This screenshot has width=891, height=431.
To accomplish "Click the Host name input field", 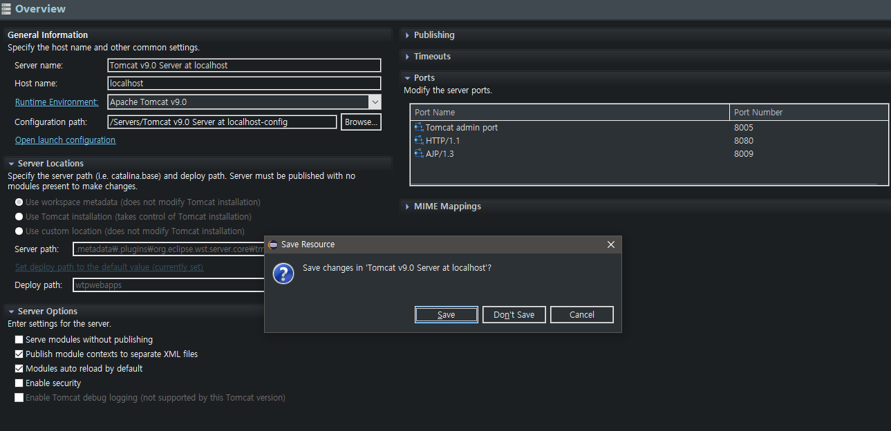I will tap(245, 84).
